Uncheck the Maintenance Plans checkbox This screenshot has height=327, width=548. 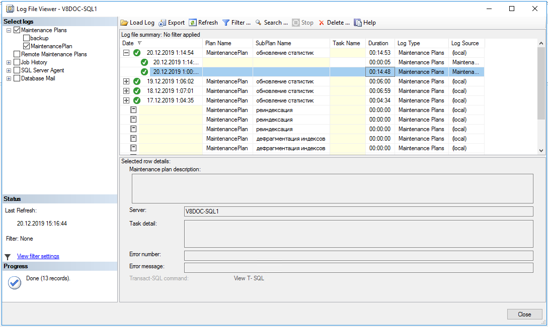point(17,30)
